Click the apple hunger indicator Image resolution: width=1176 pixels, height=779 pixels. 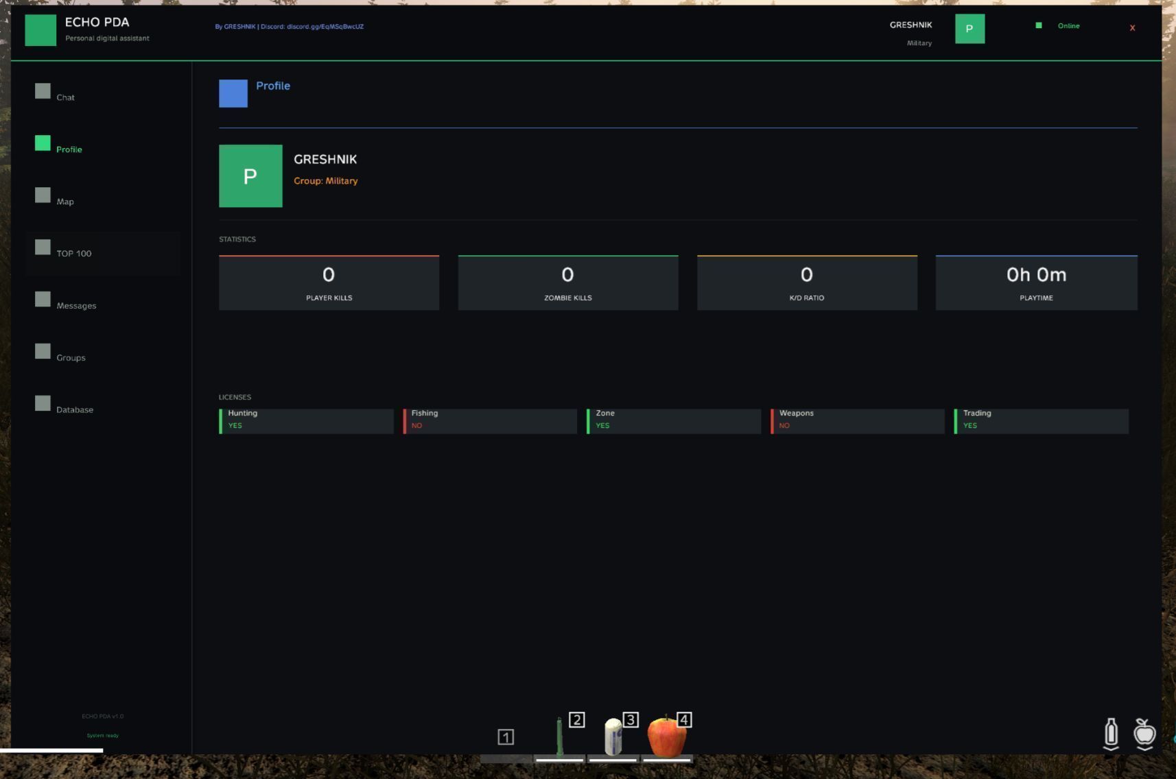[x=1144, y=734]
